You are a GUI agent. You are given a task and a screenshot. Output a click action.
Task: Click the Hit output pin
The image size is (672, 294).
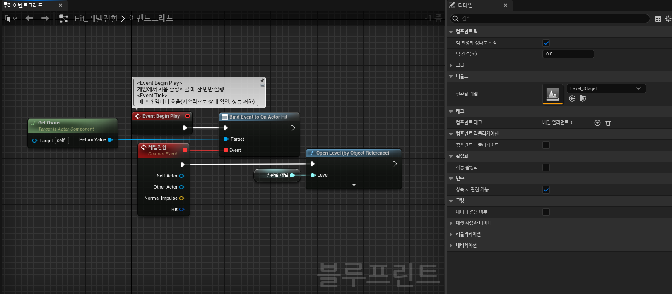[x=182, y=209]
